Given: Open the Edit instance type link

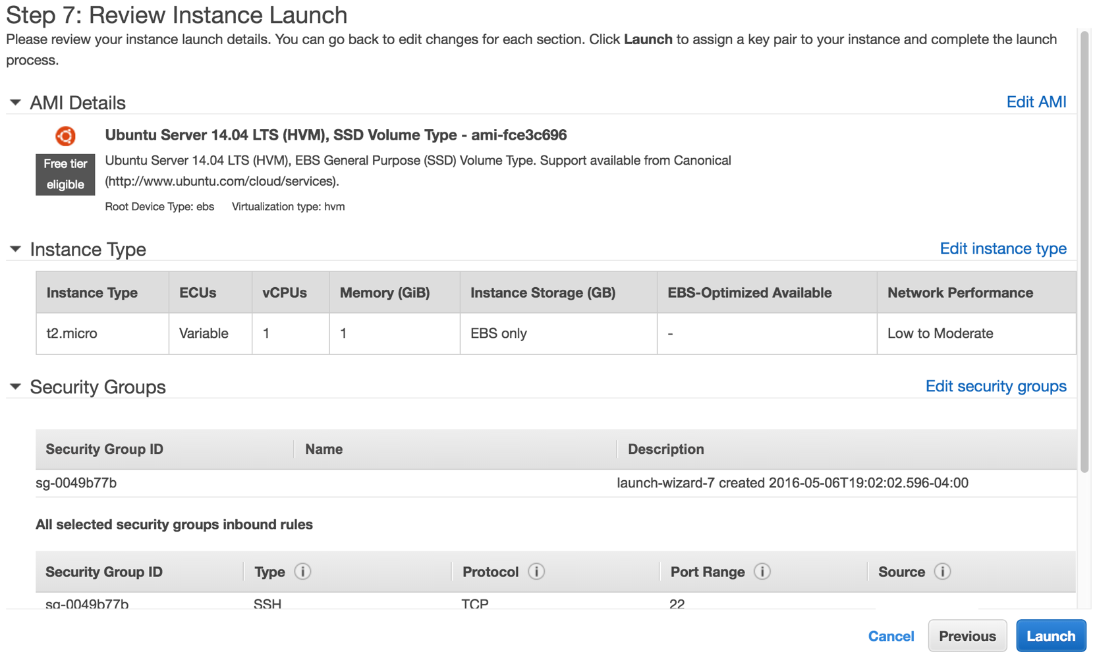Looking at the screenshot, I should coord(1003,249).
